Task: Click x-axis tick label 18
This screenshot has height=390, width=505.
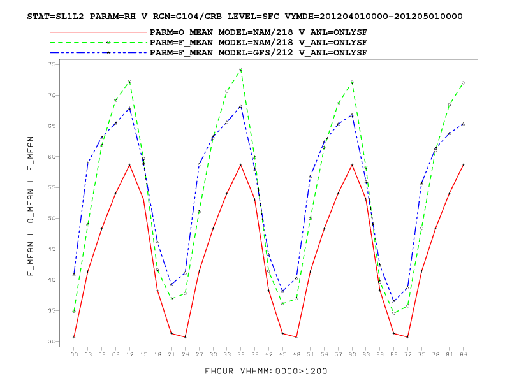Action: [157, 354]
